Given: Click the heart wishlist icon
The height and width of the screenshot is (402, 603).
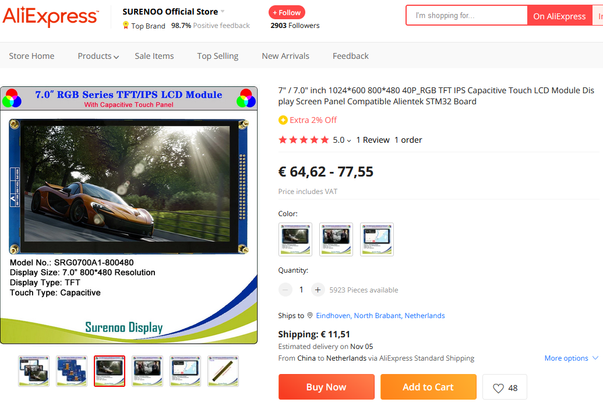Looking at the screenshot, I should pos(498,388).
